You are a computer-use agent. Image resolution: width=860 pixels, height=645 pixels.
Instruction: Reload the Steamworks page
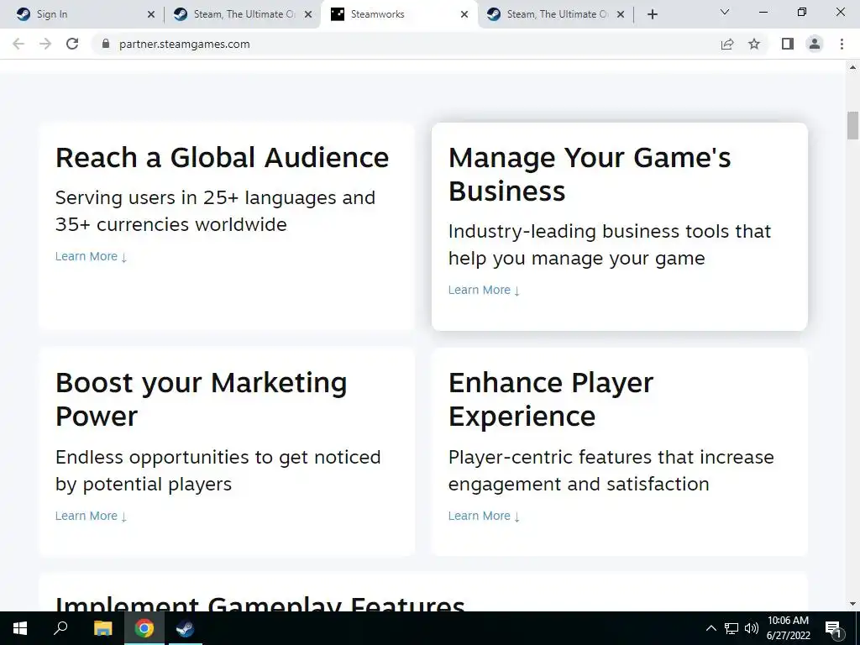(72, 44)
